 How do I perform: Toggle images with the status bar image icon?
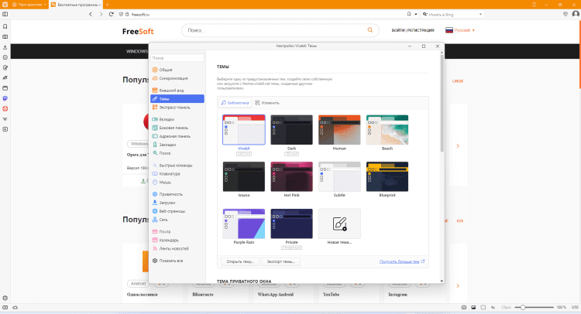pyautogui.click(x=473, y=307)
